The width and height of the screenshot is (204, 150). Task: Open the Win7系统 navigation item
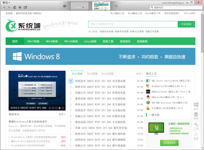[x=33, y=41]
